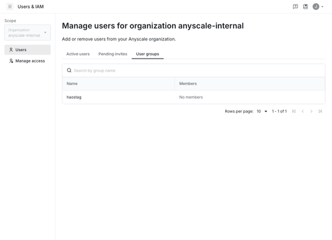Switch to the Active users tab
The height and width of the screenshot is (240, 332).
point(78,54)
